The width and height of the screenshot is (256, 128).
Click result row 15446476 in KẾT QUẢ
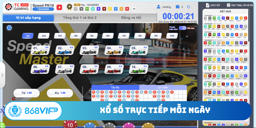coord(226,76)
